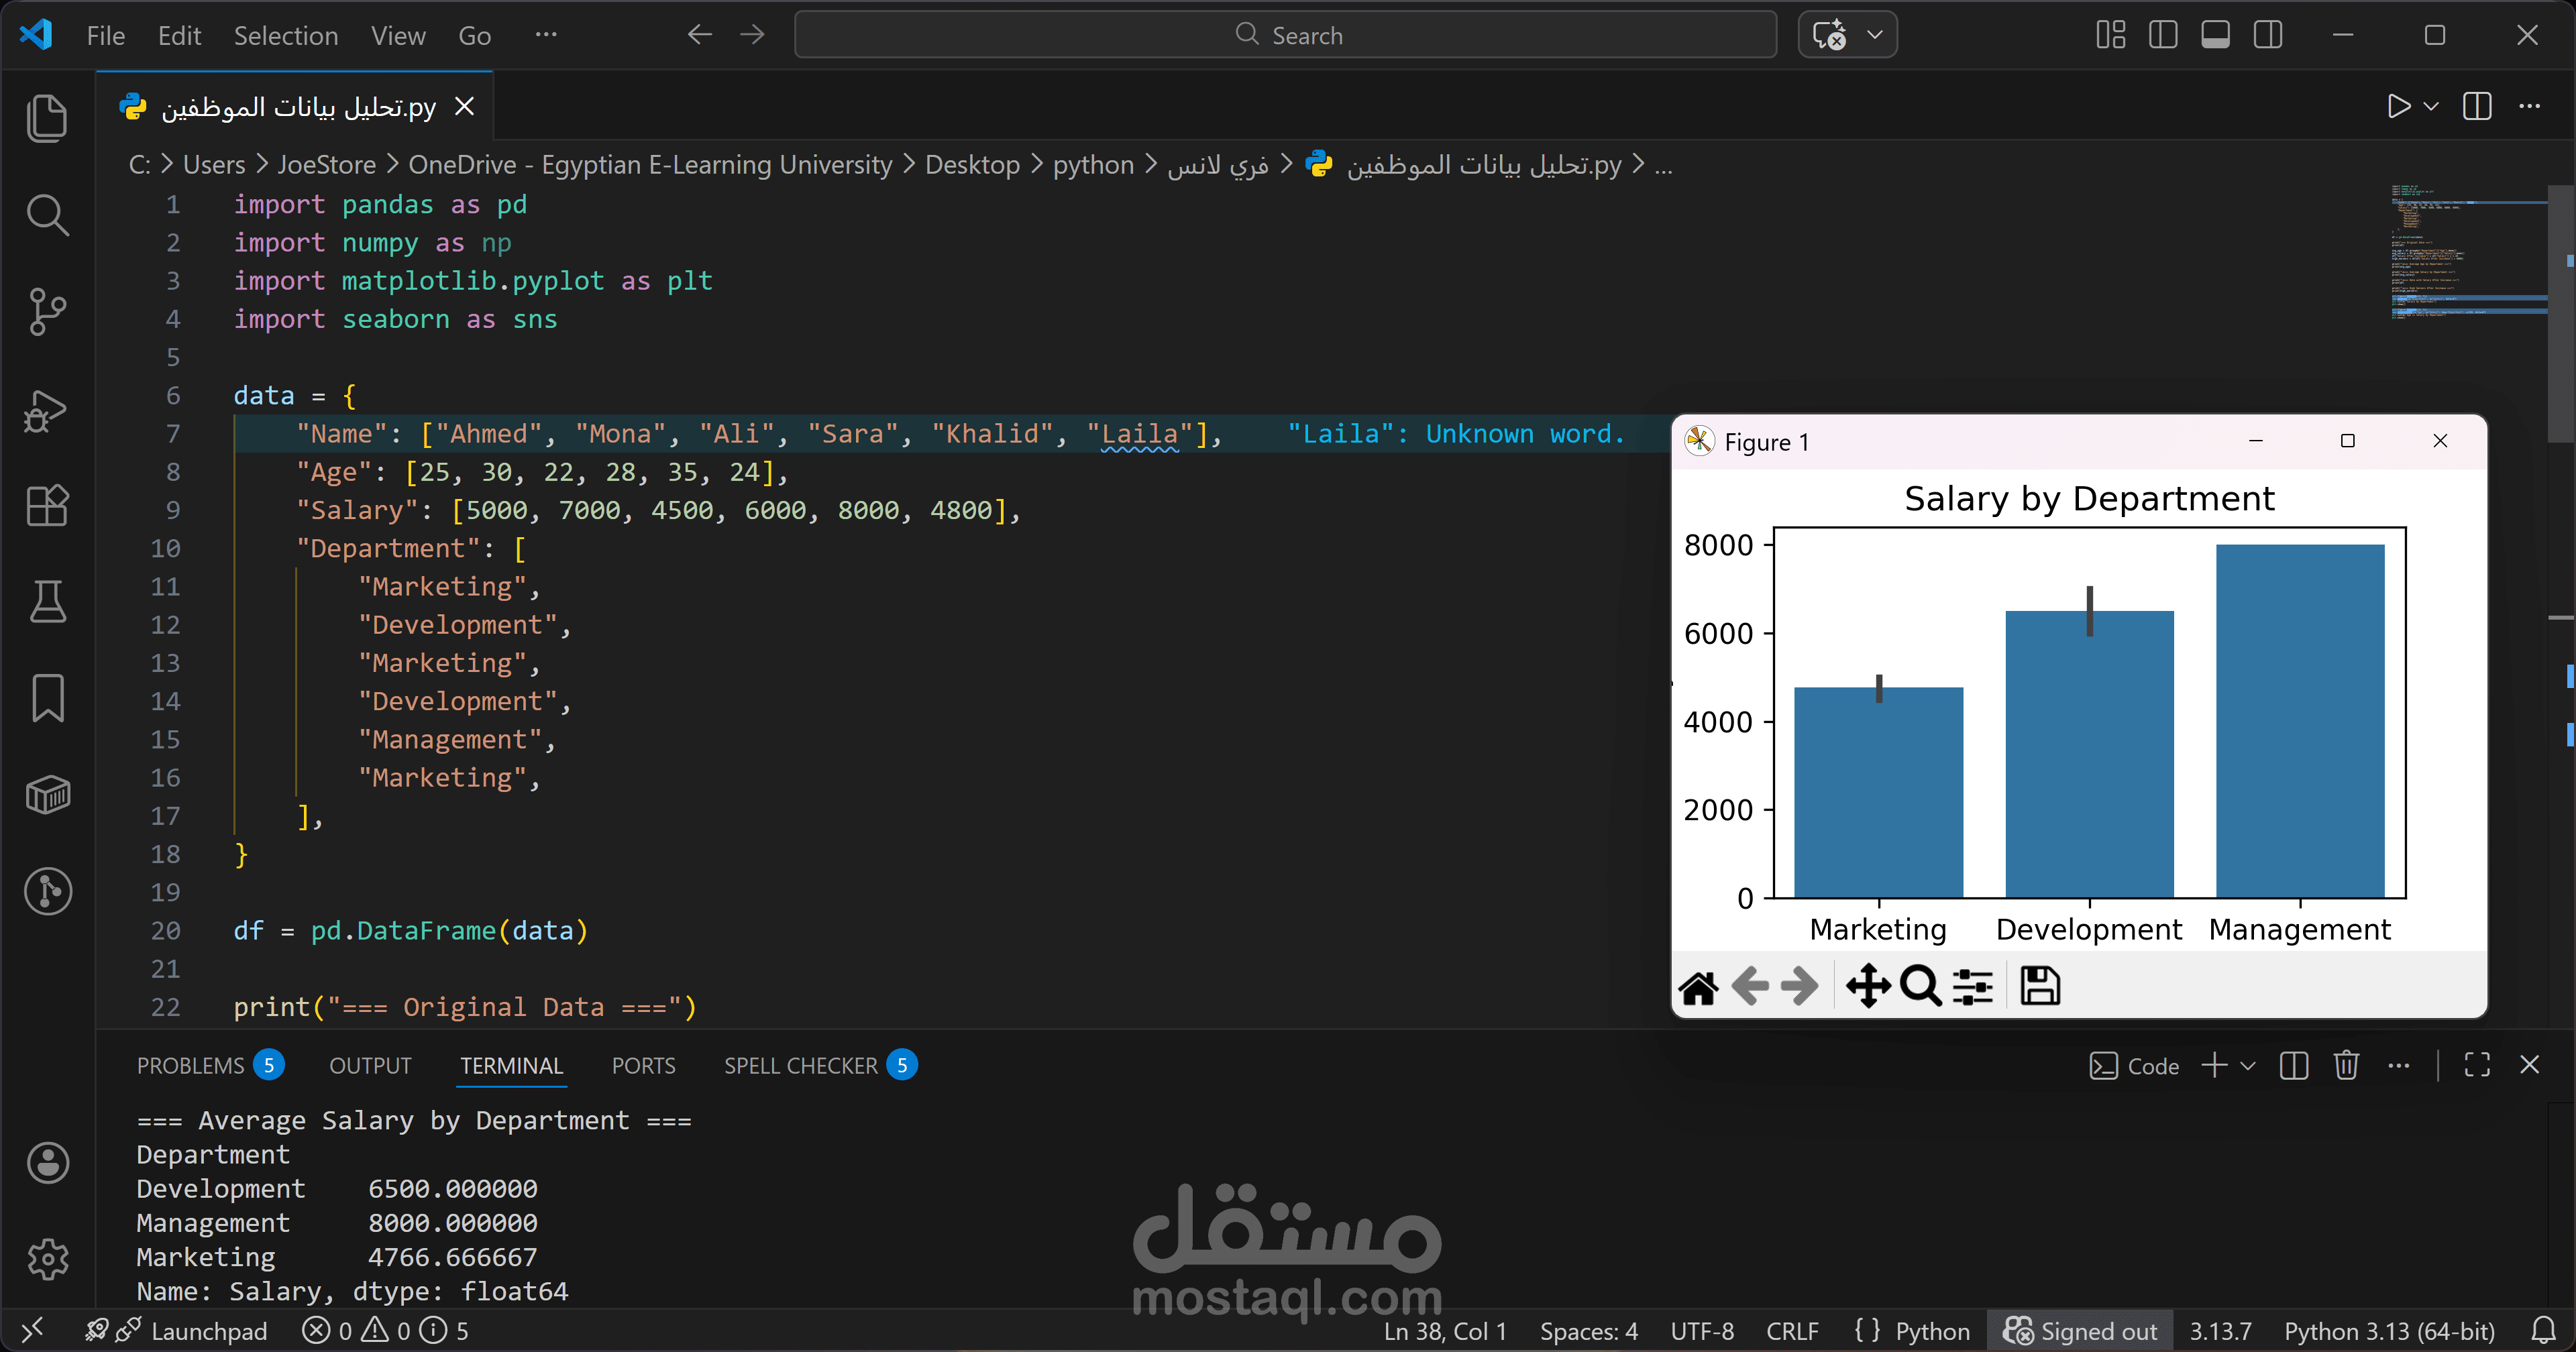This screenshot has width=2576, height=1352.
Task: Open the Selection menu
Action: pos(285,36)
